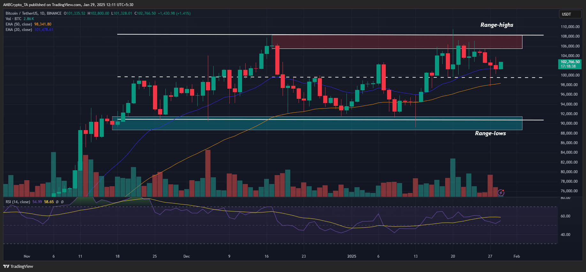This screenshot has width=586, height=272.
Task: Click the 40.00 RSI axis label
Action: [x=566, y=235]
